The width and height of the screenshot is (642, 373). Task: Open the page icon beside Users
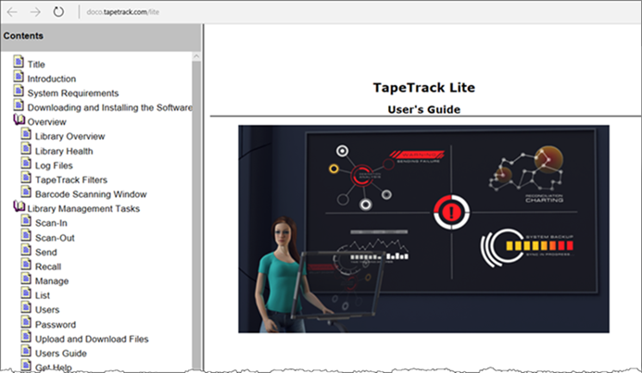(x=26, y=307)
